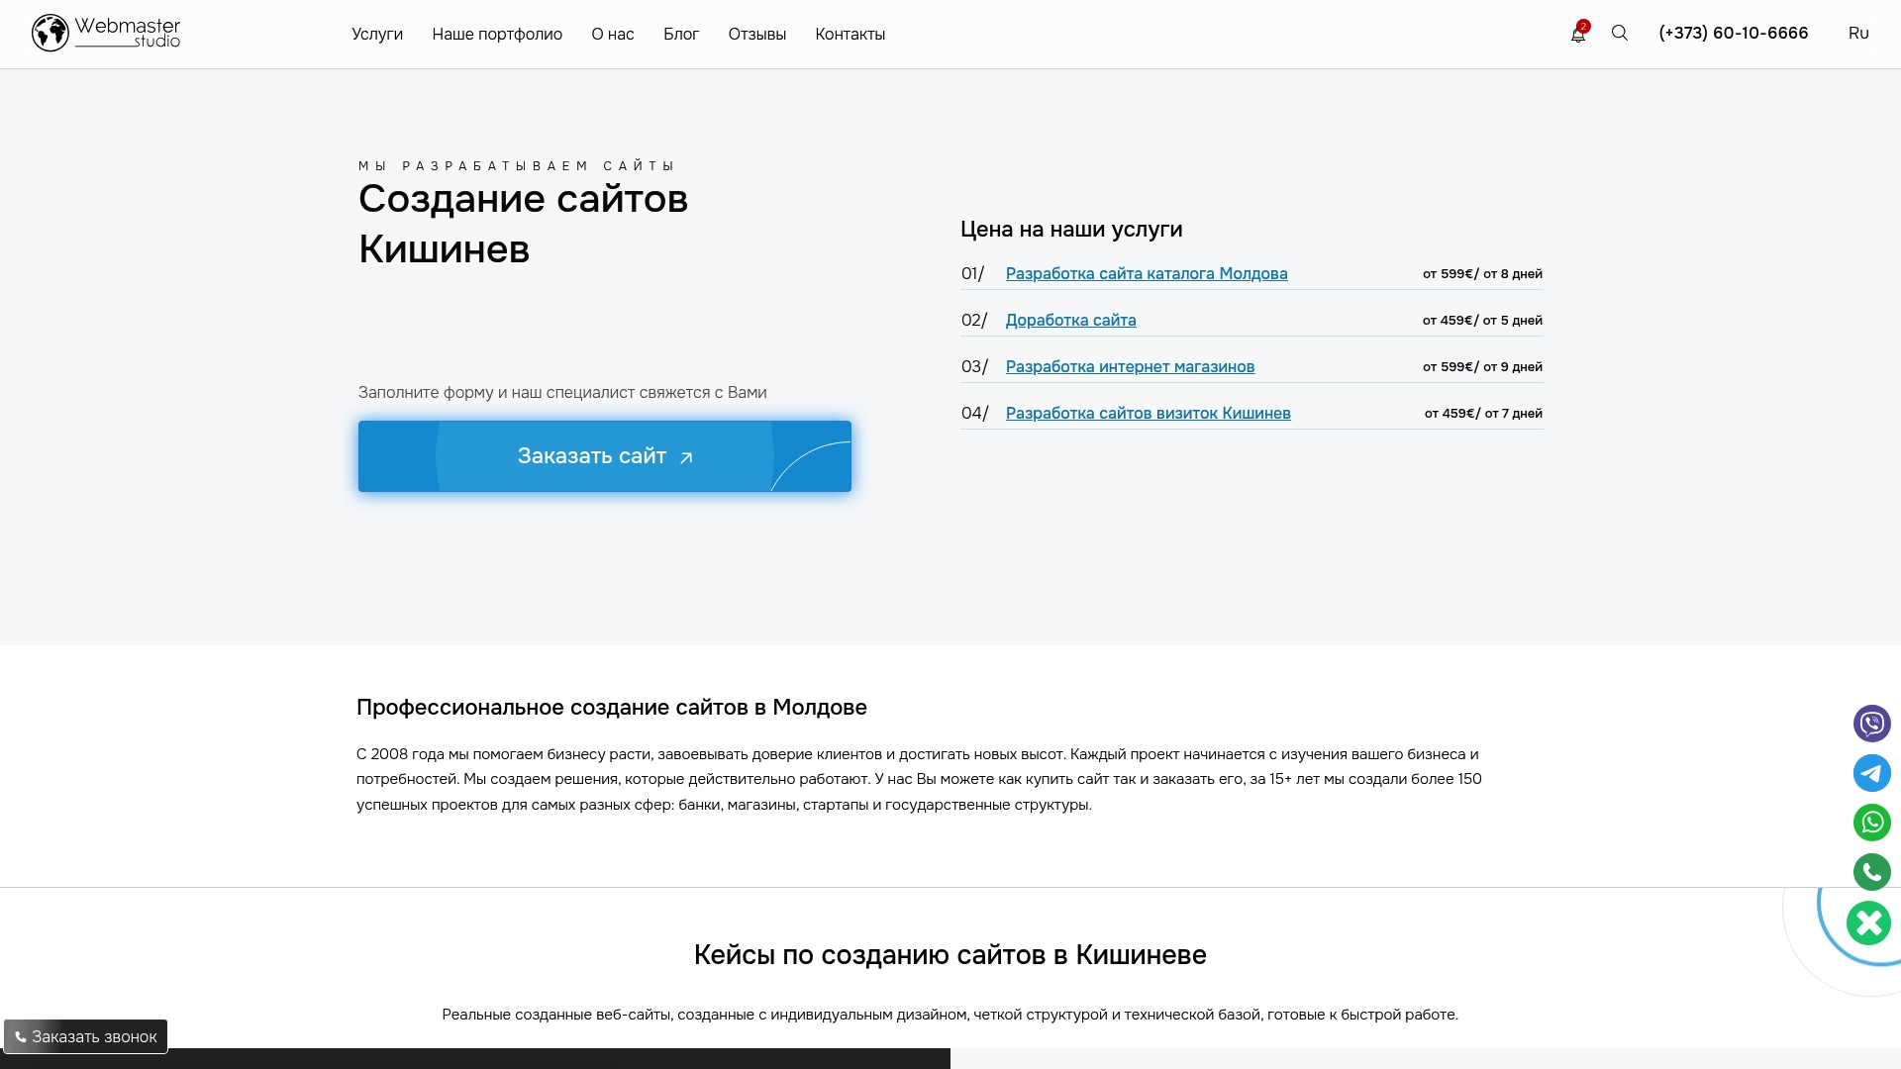Open Разработка сайтов визиток Кишинев link
Viewport: 1901px width, 1069px height.
click(1149, 413)
